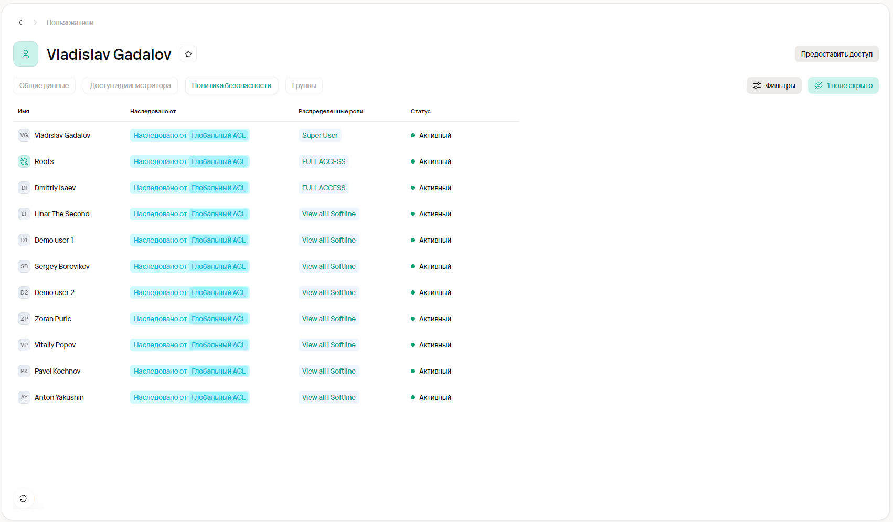Click the Глобальный ACL link for Roots

218,161
